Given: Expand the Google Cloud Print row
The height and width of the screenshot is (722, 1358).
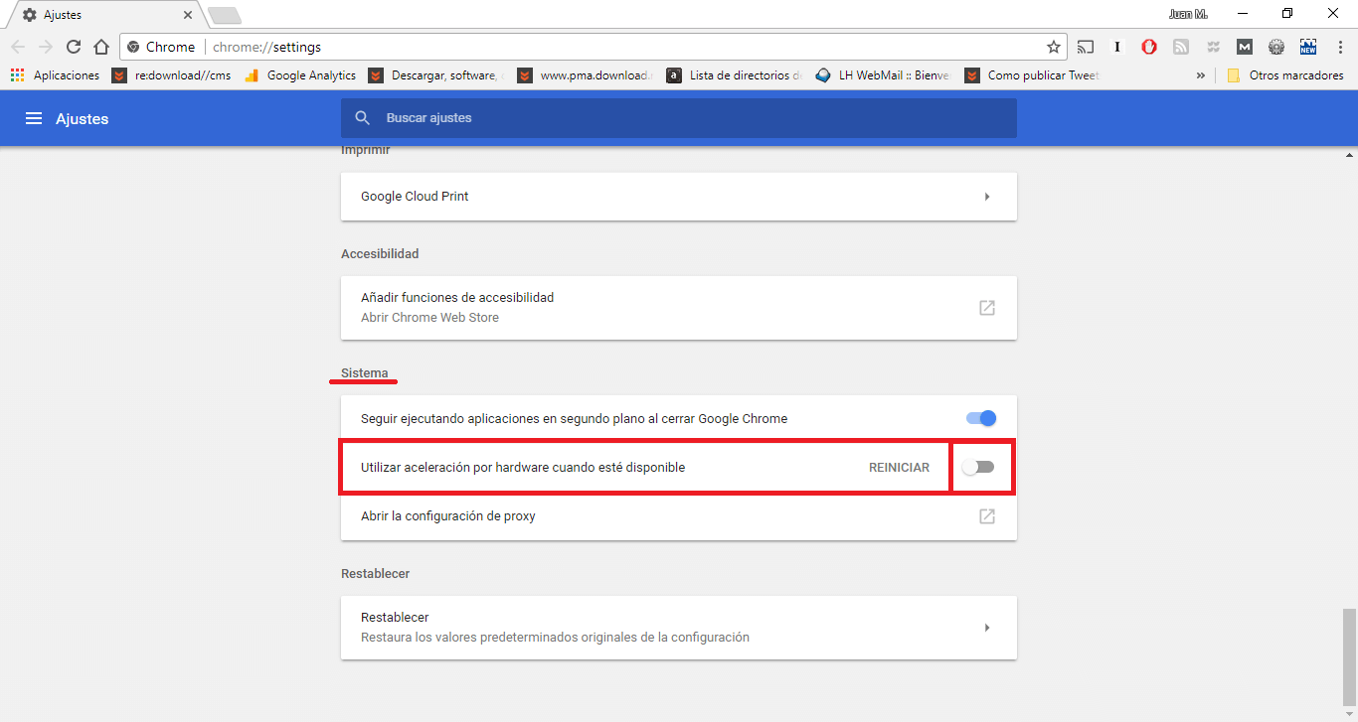Looking at the screenshot, I should (679, 197).
